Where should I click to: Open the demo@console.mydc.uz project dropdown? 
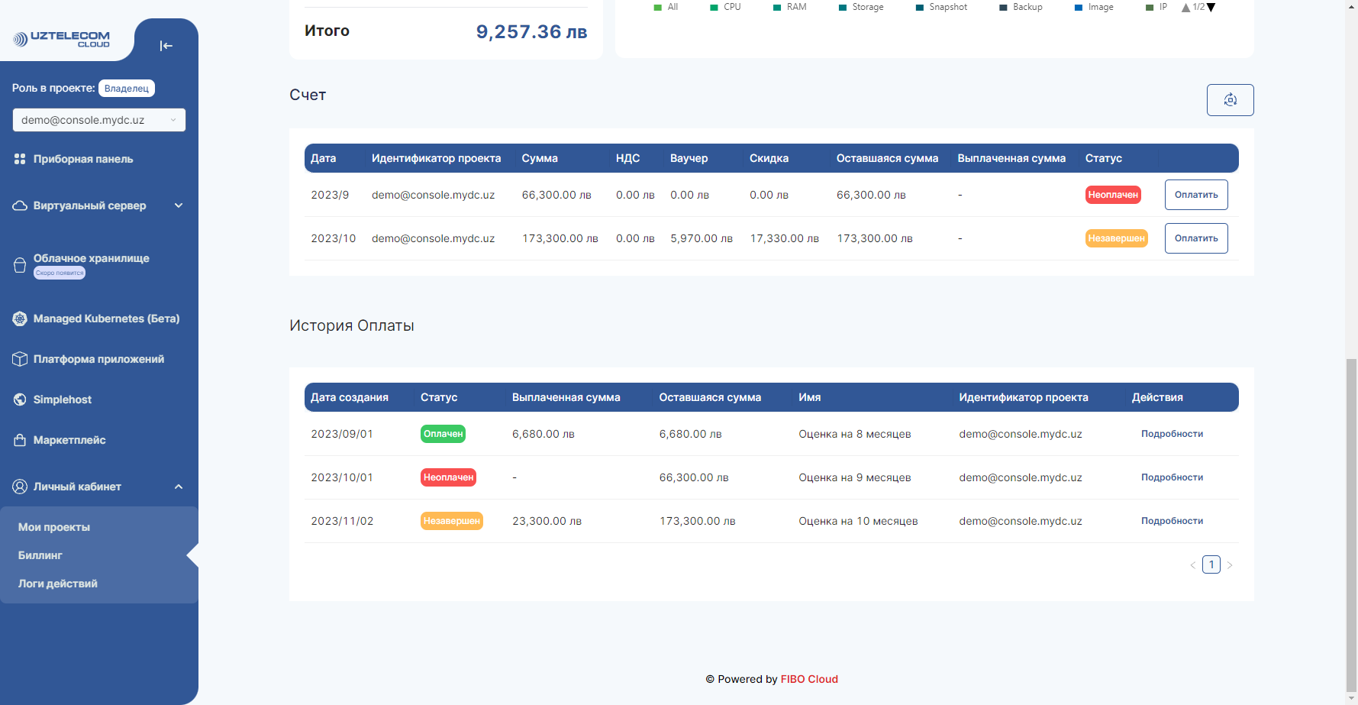click(x=98, y=120)
